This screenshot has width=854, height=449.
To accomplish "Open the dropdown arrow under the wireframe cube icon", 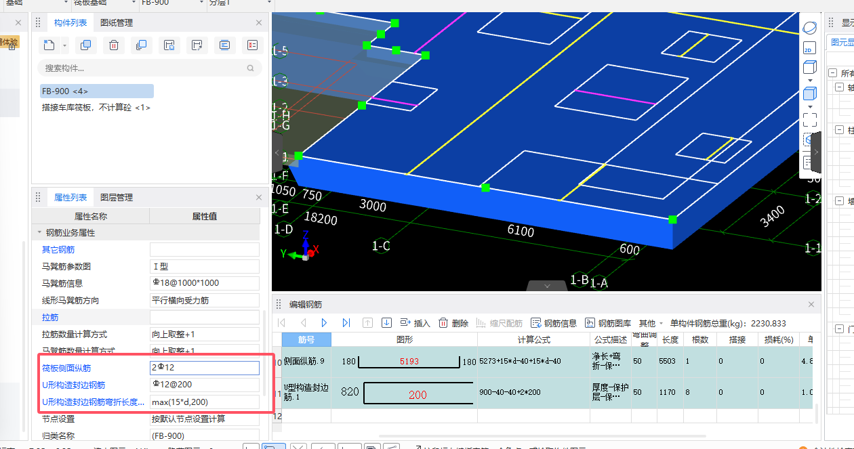I will [x=809, y=80].
